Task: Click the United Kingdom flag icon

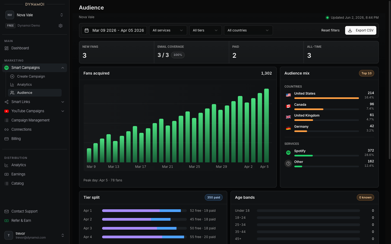Action: [288, 117]
